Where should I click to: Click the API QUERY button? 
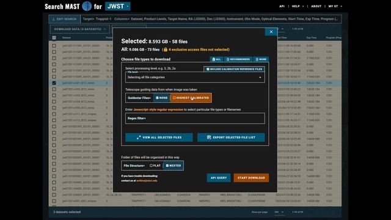click(x=219, y=178)
